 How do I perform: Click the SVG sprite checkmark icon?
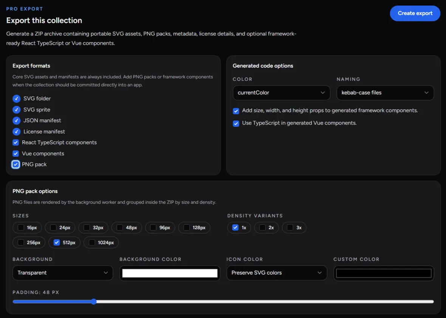17,110
